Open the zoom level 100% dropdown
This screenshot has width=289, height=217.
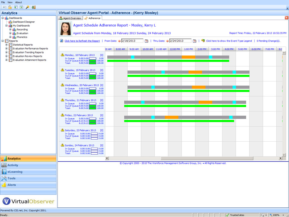tap(283, 215)
